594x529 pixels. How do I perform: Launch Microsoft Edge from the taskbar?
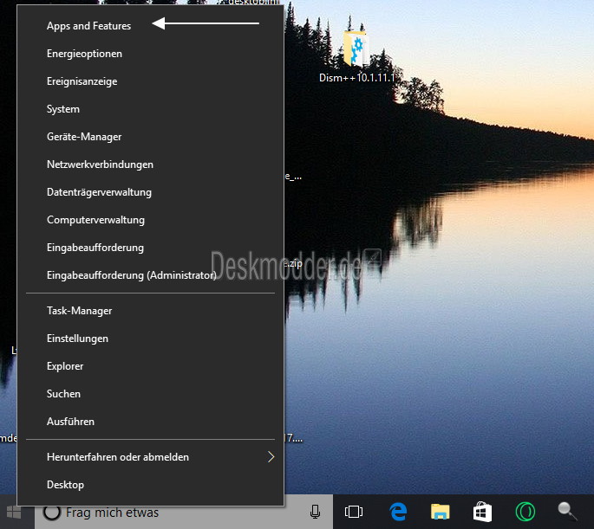click(398, 513)
